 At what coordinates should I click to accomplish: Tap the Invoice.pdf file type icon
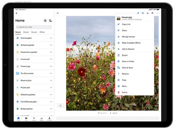[18, 59]
